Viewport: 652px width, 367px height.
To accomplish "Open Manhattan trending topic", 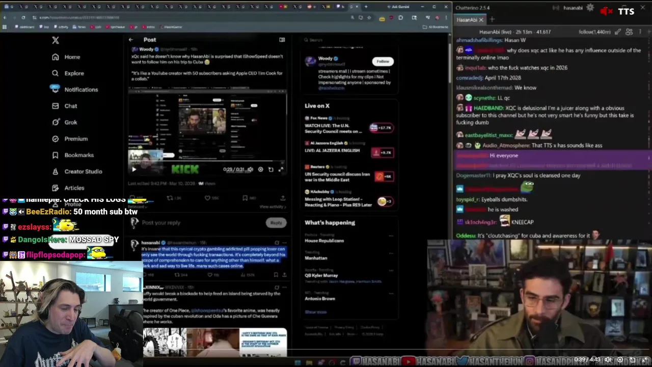I will 316,258.
